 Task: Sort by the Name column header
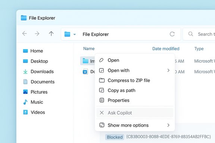(x=89, y=48)
